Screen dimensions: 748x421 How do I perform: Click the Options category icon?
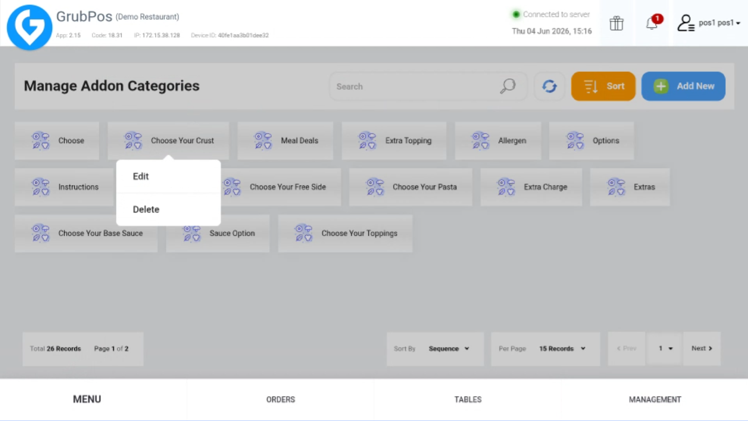[575, 141]
